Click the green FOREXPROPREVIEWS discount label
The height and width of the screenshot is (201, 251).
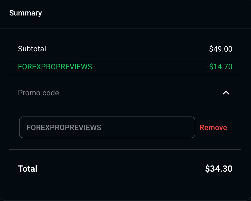(x=55, y=67)
